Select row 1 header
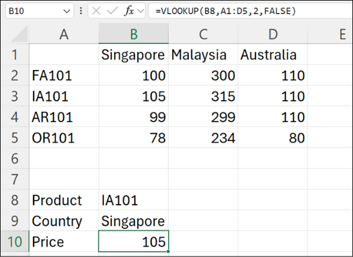Screen dimensions: 353x257 pyautogui.click(x=14, y=55)
